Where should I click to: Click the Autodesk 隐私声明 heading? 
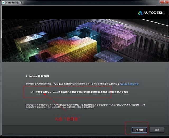point(37,76)
